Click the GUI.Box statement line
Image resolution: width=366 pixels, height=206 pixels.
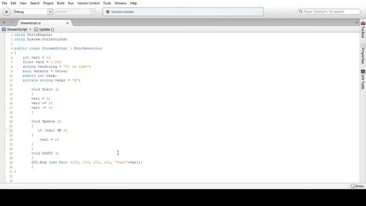87,163
